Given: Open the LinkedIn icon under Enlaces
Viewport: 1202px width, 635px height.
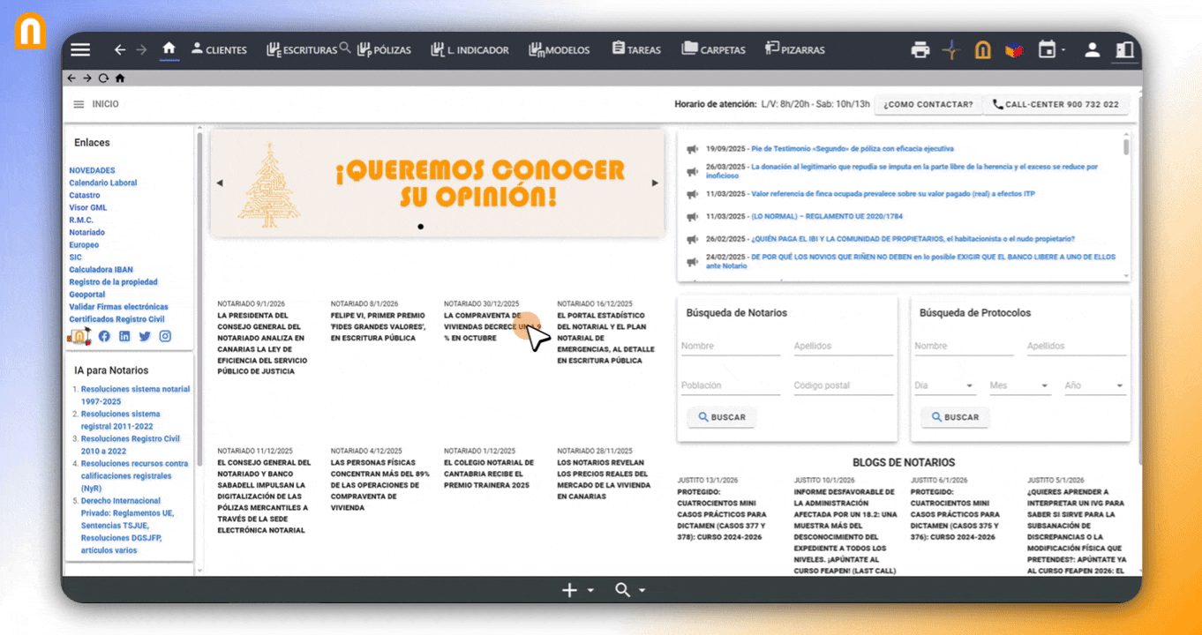Looking at the screenshot, I should coord(124,336).
